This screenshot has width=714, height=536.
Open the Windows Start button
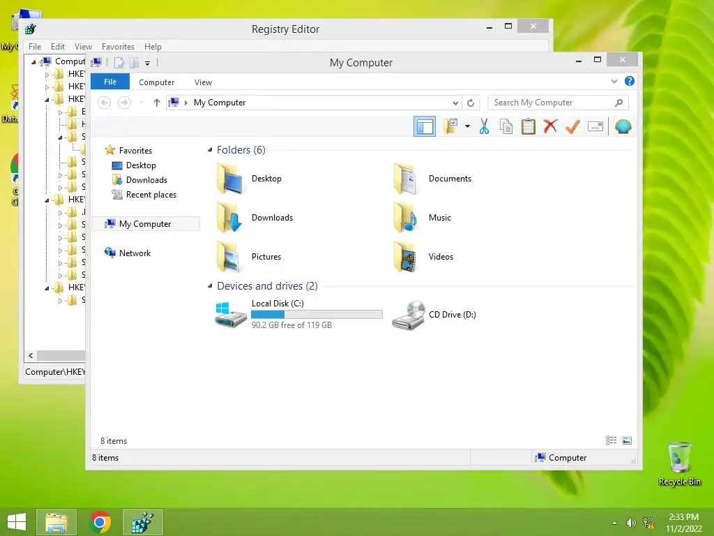click(x=17, y=522)
